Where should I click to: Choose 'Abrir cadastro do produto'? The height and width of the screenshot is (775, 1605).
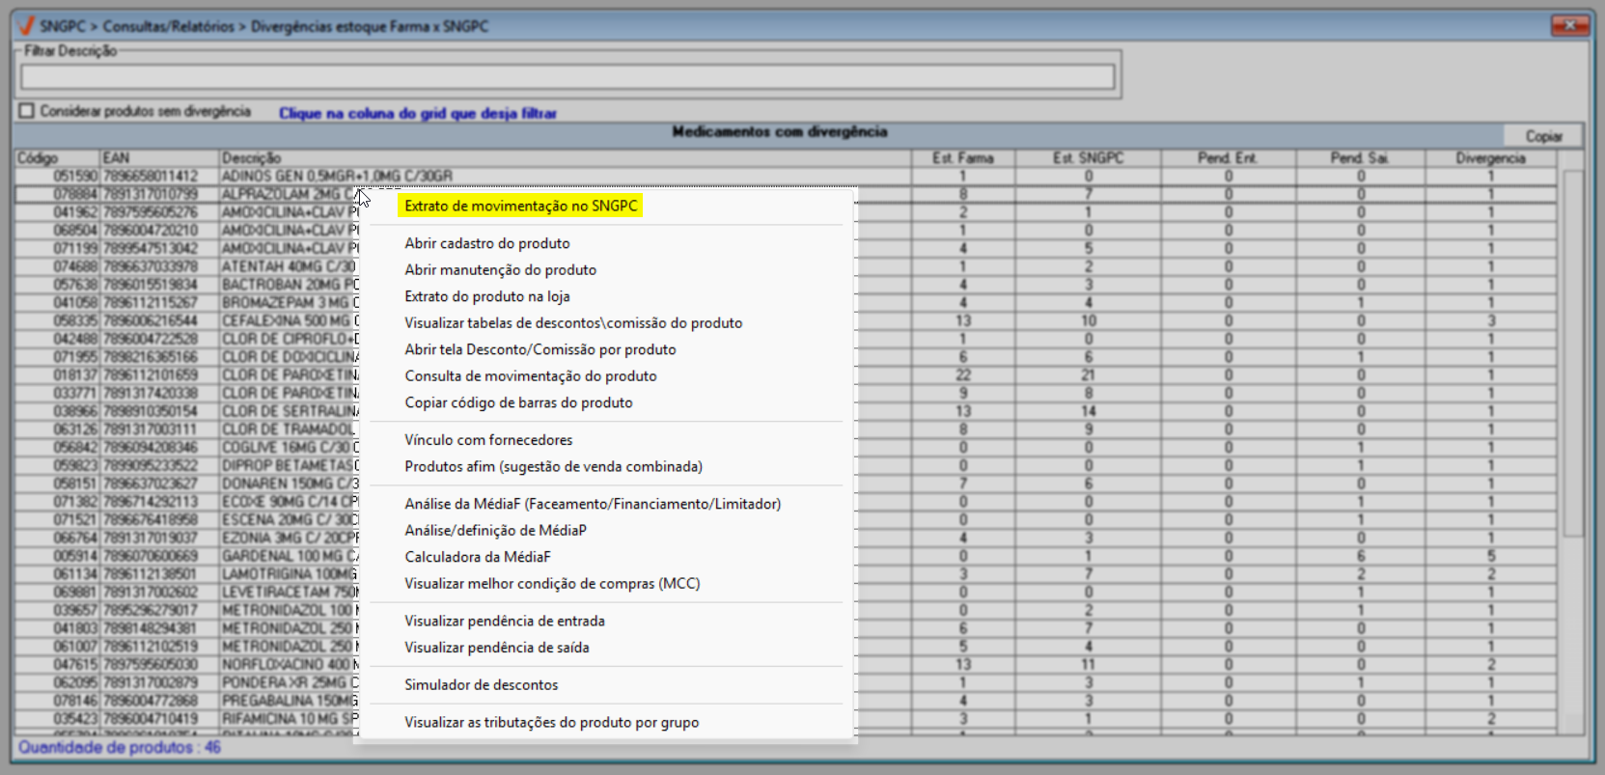click(x=486, y=243)
